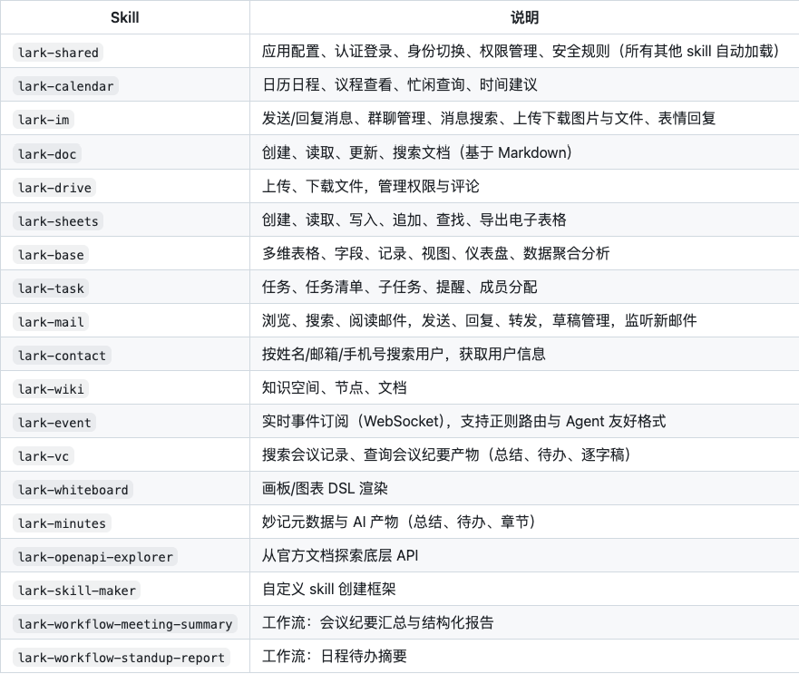
Task: Click description '工作流：会议纪要汇总与结构化报告'
Action: pos(377,623)
